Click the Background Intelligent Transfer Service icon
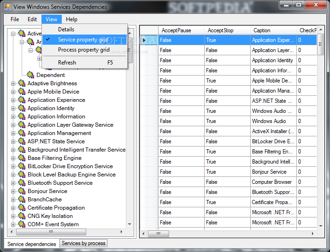Image resolution: width=330 pixels, height=252 pixels. point(22,150)
